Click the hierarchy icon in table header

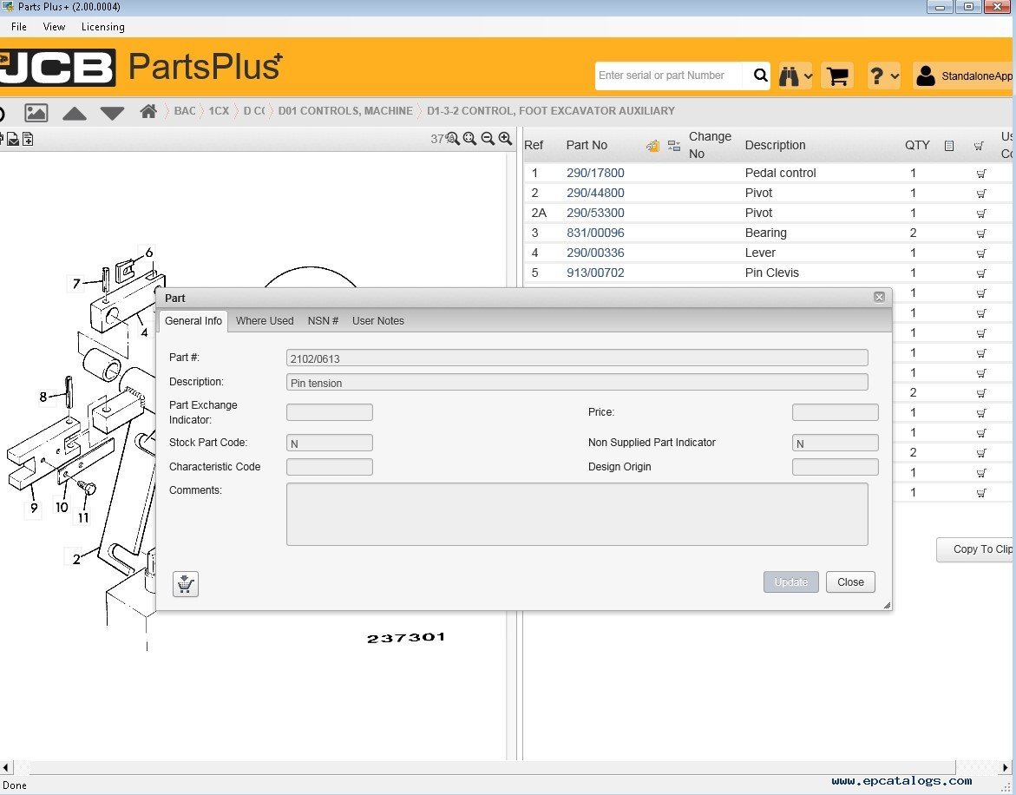[x=674, y=146]
